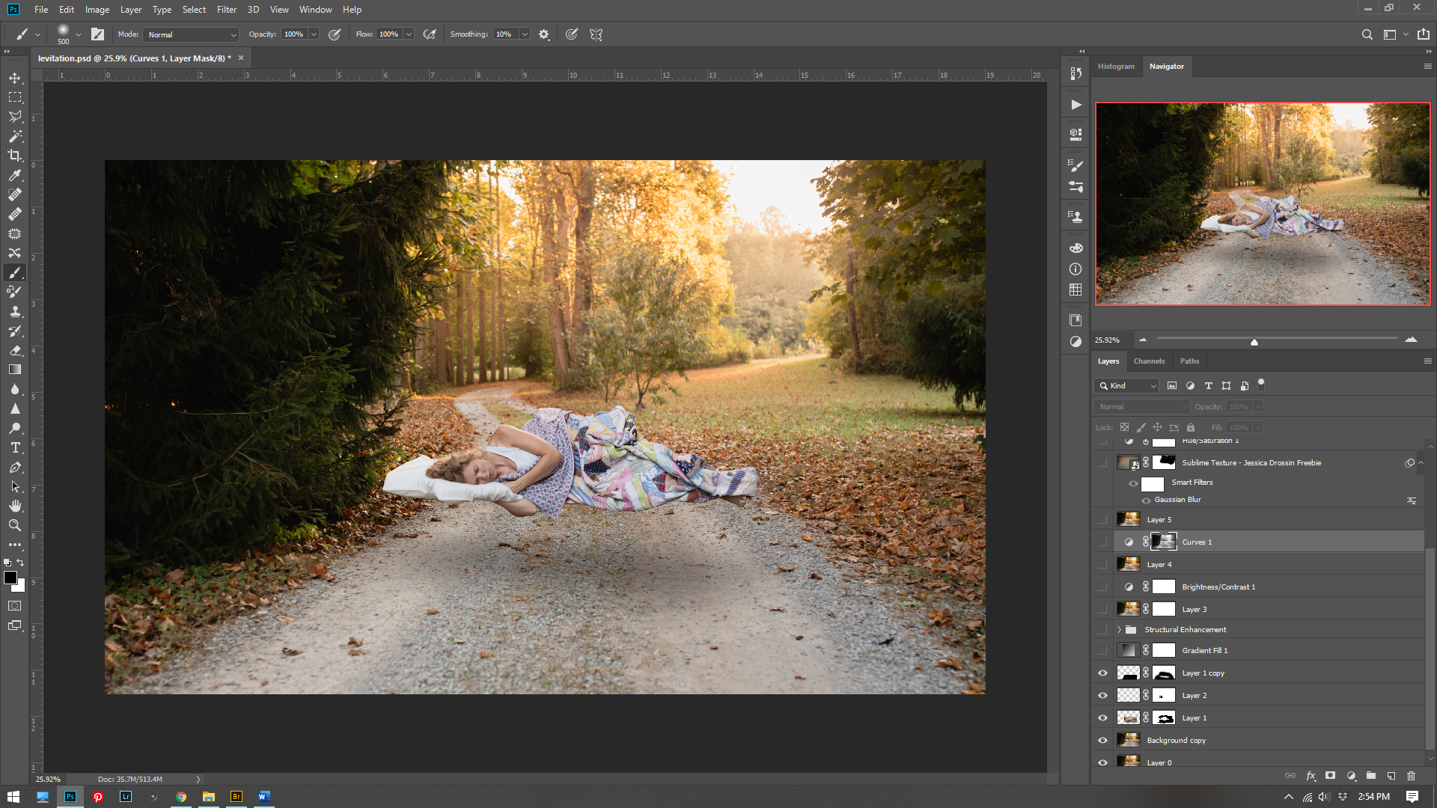Show the Layer 4 layer

(x=1102, y=564)
